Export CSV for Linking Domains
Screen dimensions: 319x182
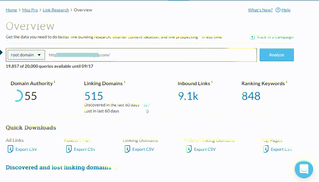tap(143, 149)
